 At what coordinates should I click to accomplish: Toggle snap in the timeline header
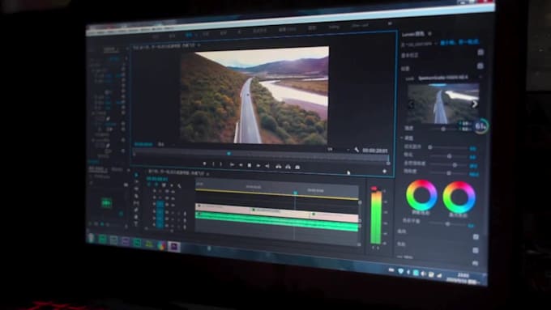coord(156,185)
